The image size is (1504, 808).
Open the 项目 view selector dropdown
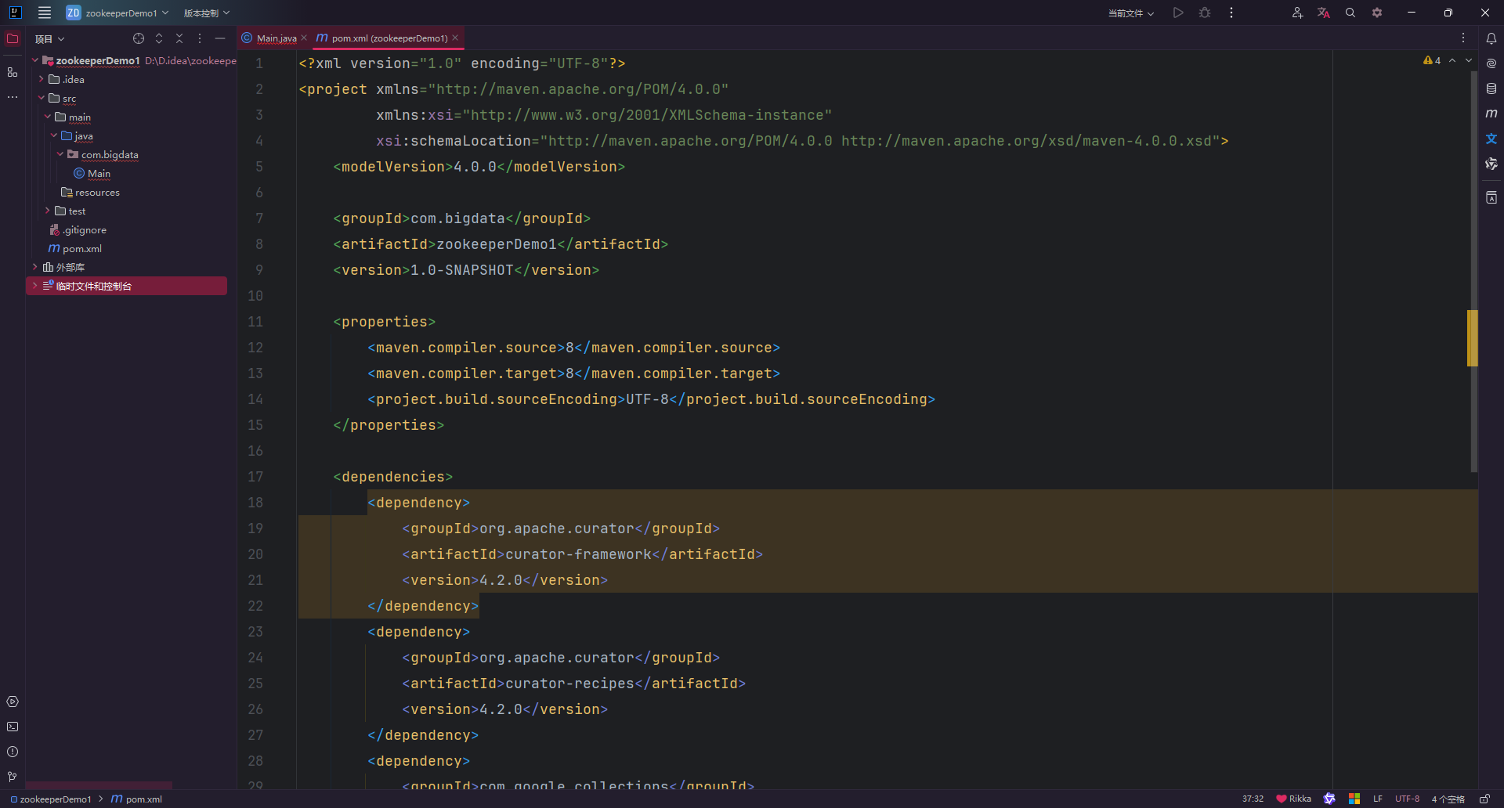click(49, 38)
